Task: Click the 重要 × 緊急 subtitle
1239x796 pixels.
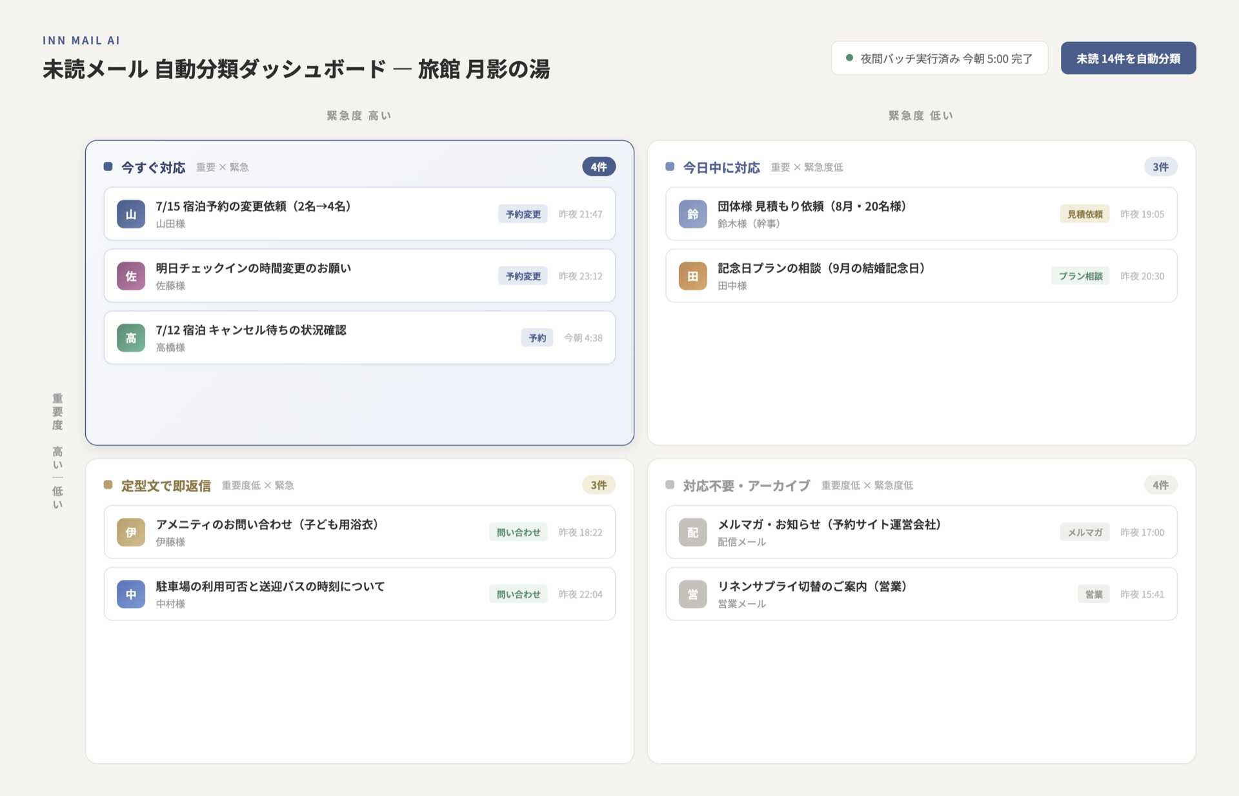Action: (223, 167)
